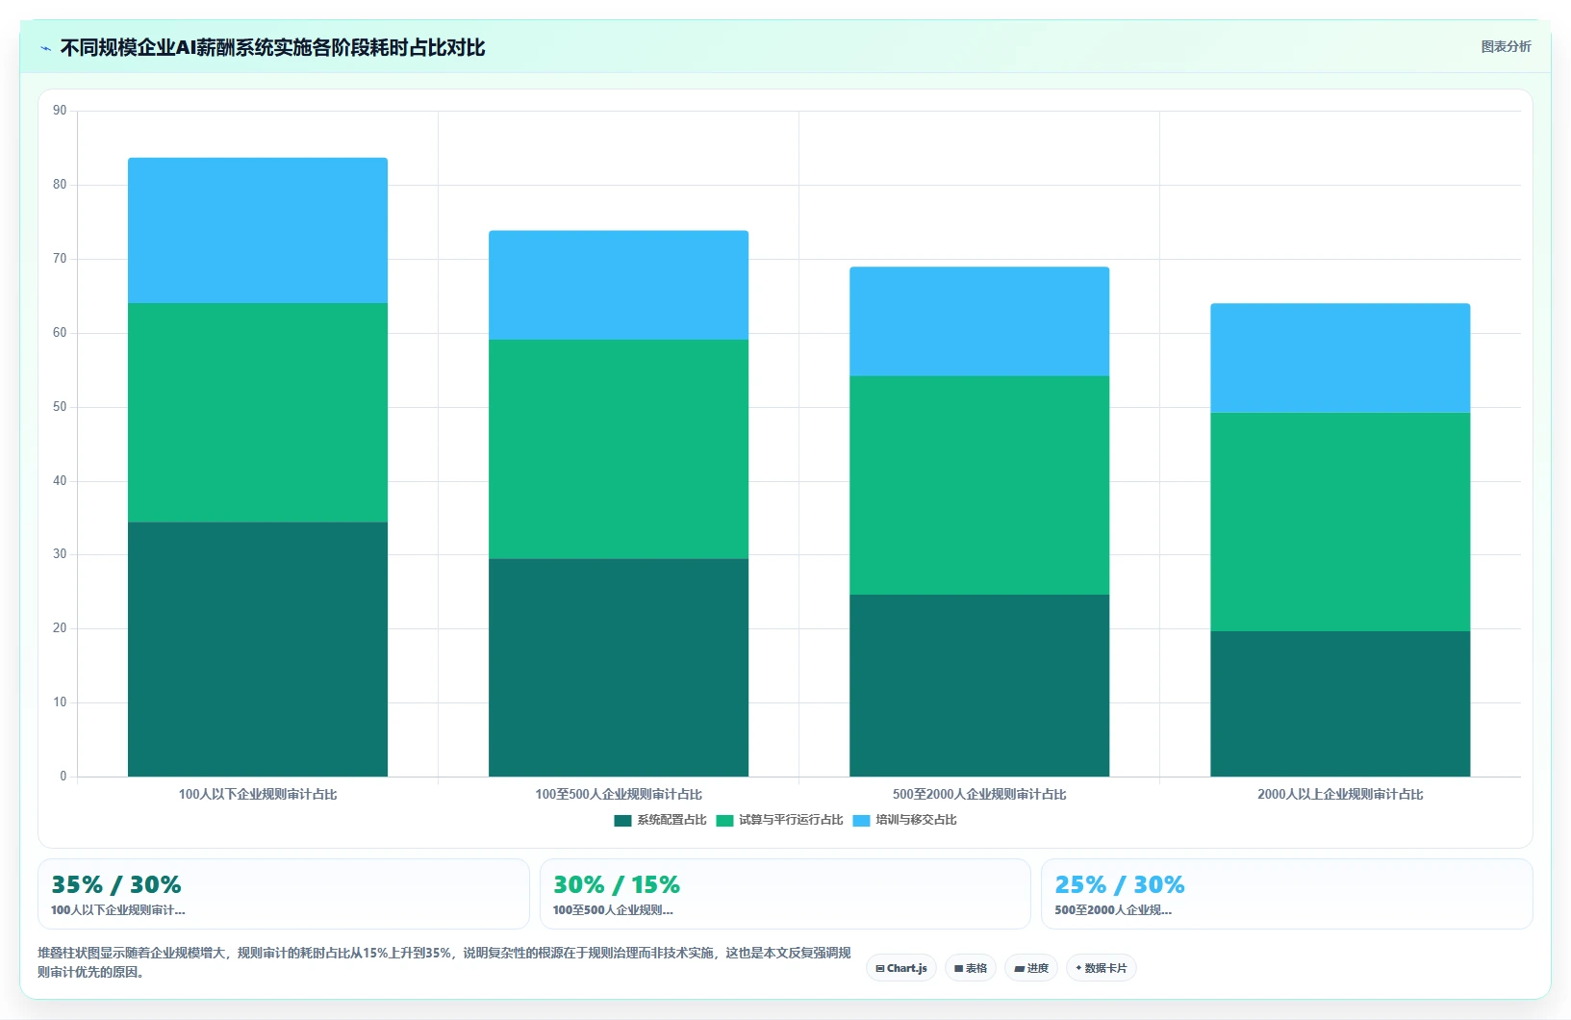Open the 30% / 15% stat card
1571x1020 pixels.
coord(785,894)
